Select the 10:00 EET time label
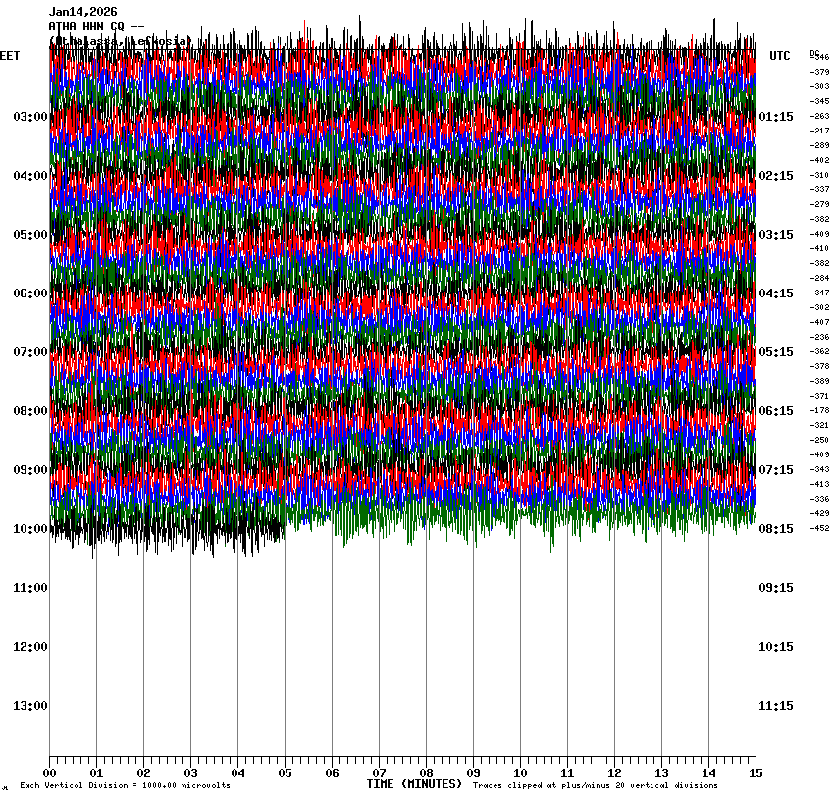The width and height of the screenshot is (834, 799). tap(29, 529)
